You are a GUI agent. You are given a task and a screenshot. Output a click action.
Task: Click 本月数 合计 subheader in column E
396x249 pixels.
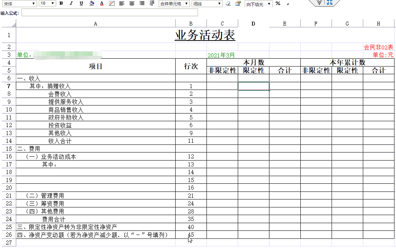pyautogui.click(x=284, y=71)
